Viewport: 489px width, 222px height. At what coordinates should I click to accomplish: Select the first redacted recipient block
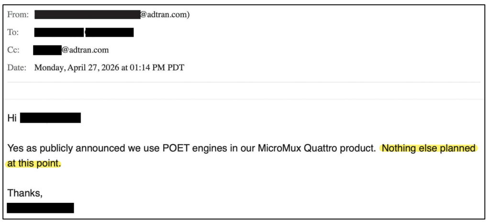click(59, 33)
